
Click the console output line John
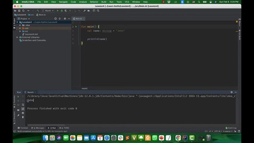[30, 100]
